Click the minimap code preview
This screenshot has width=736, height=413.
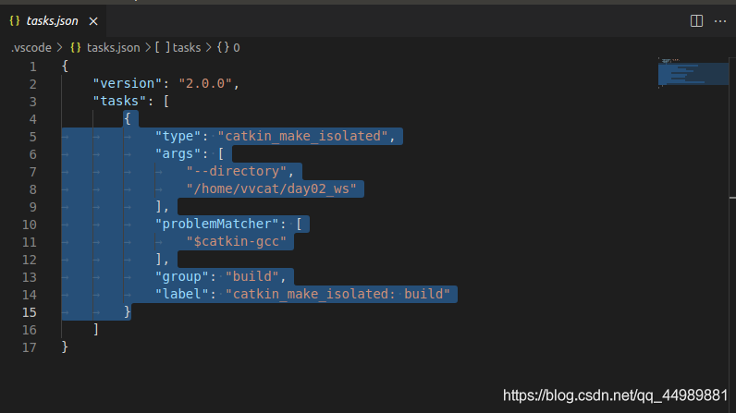pos(693,73)
